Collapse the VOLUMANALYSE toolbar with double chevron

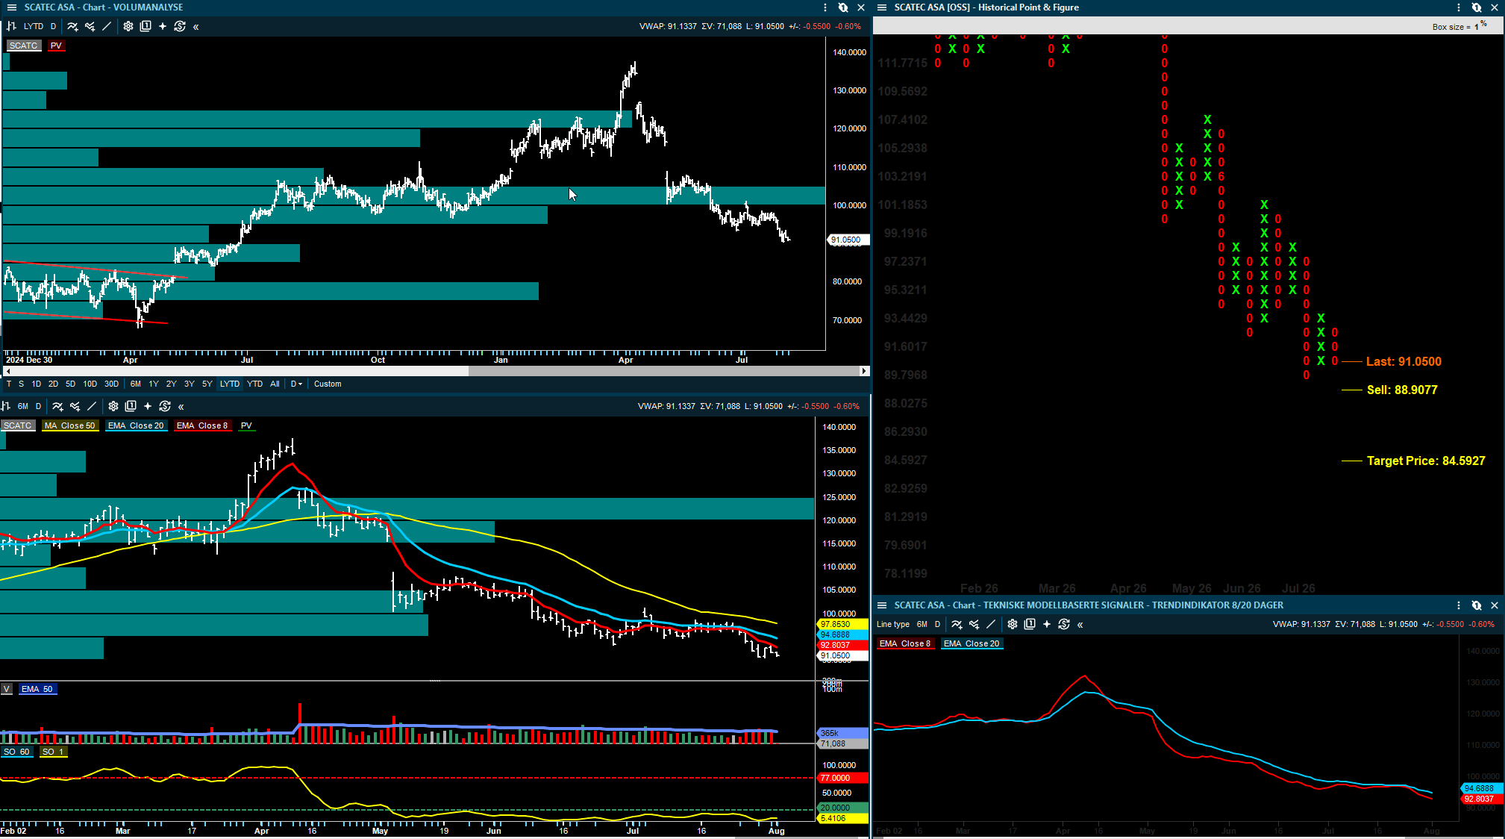(x=196, y=27)
